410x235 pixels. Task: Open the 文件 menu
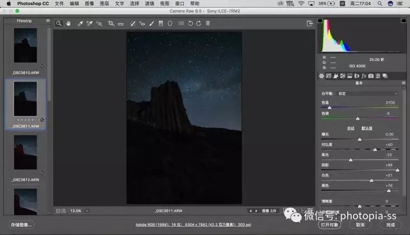pyautogui.click(x=60, y=3)
